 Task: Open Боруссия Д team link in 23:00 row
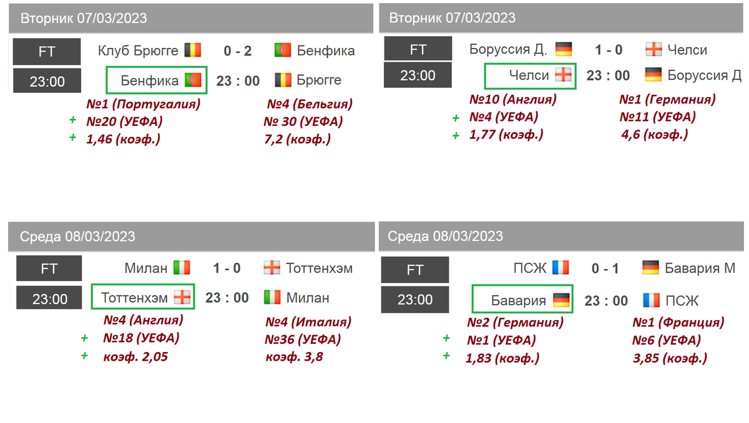705,76
